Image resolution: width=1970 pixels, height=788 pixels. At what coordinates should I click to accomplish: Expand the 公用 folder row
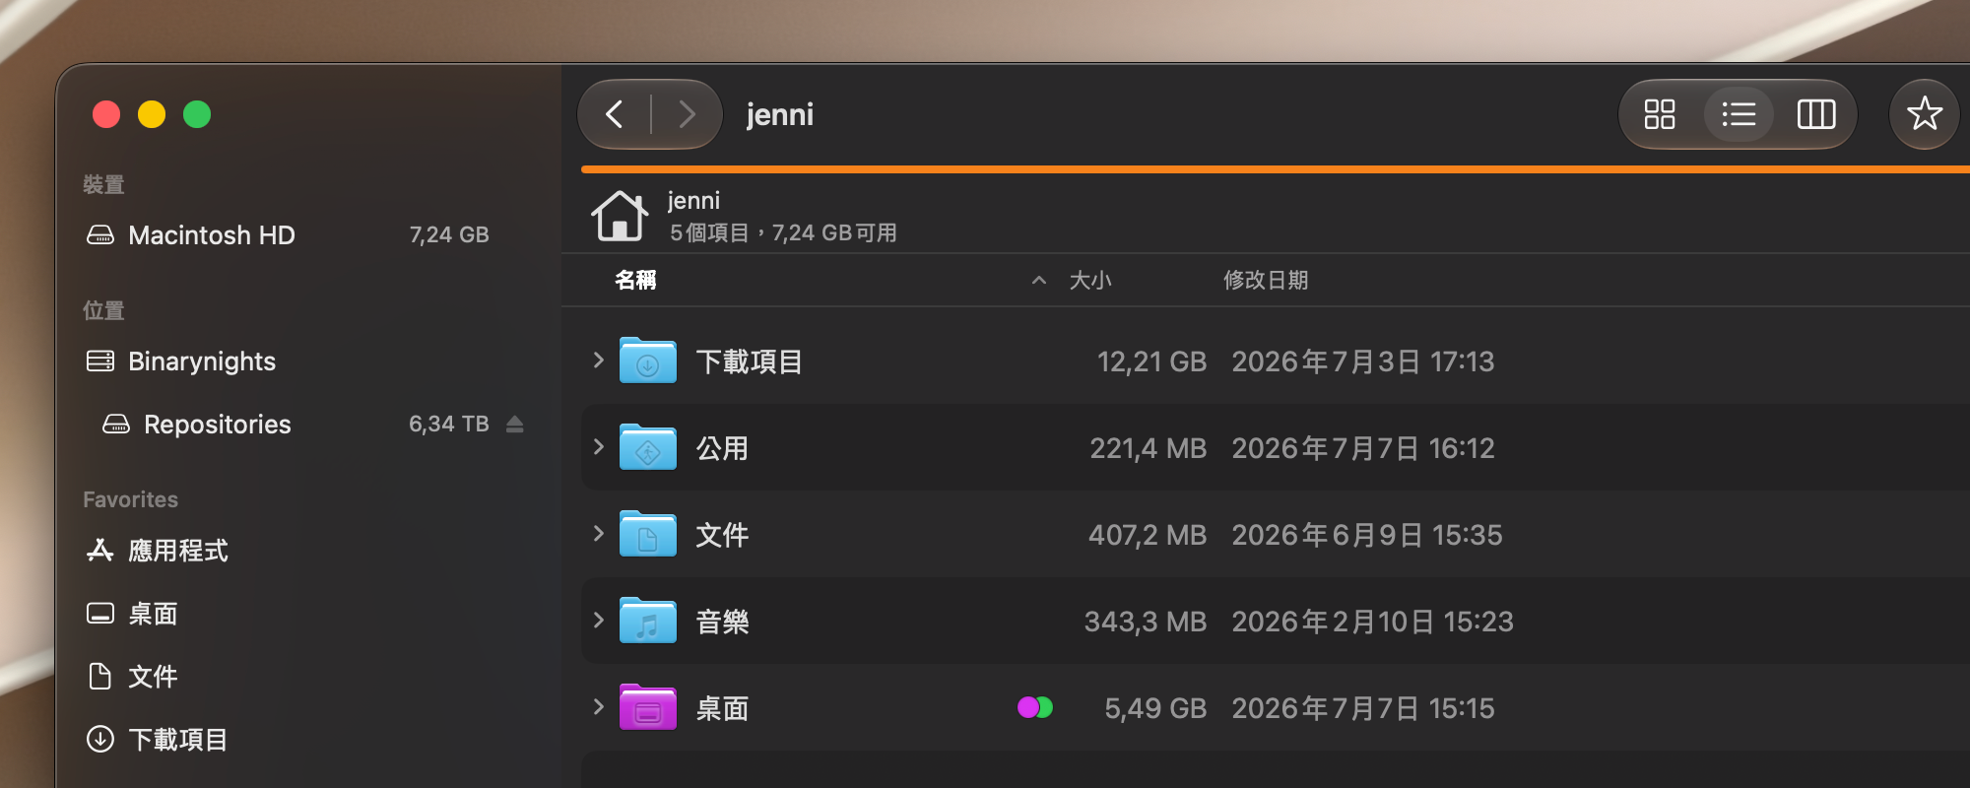point(598,447)
